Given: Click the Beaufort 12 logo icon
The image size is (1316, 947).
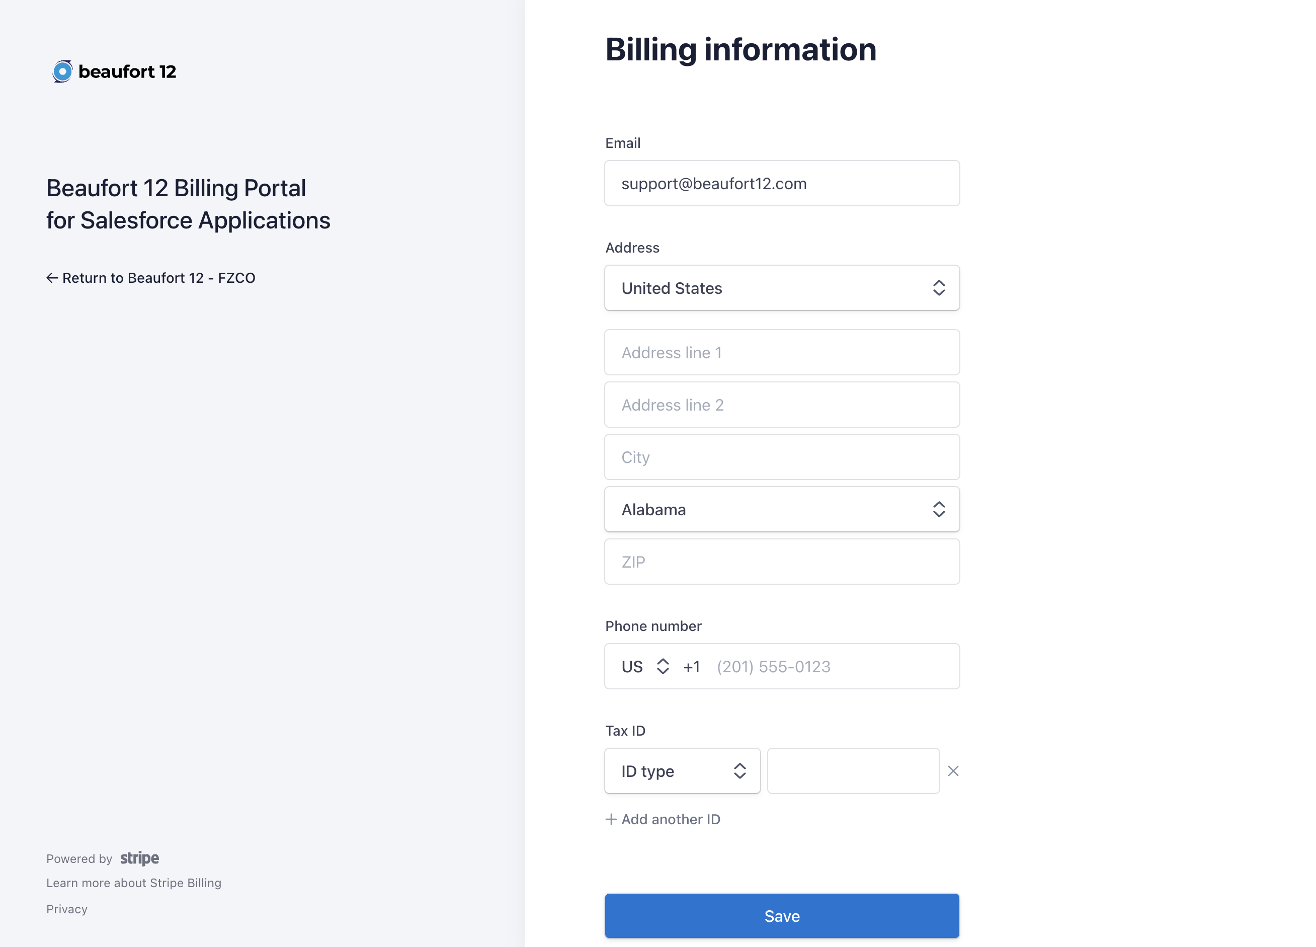Looking at the screenshot, I should 62,71.
